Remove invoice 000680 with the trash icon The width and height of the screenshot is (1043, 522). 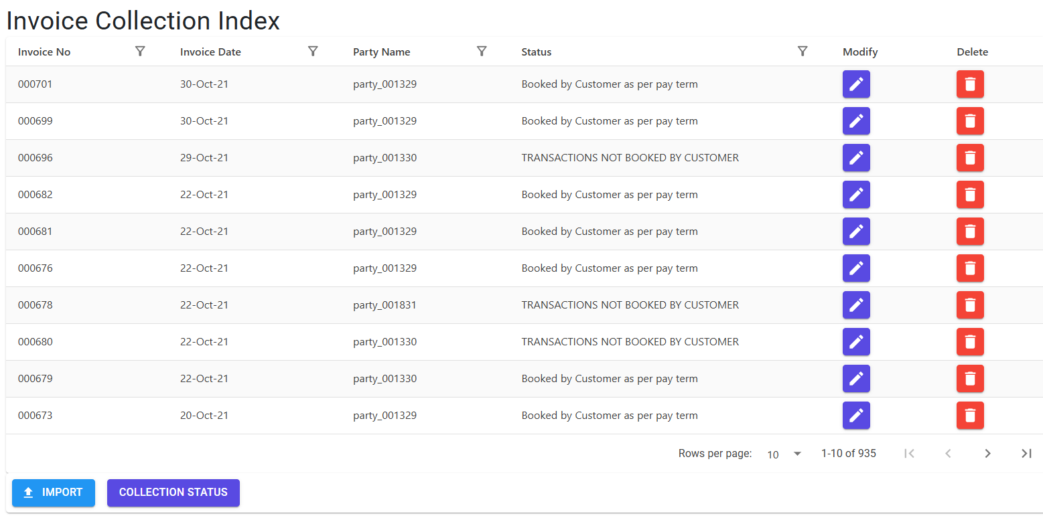(970, 342)
